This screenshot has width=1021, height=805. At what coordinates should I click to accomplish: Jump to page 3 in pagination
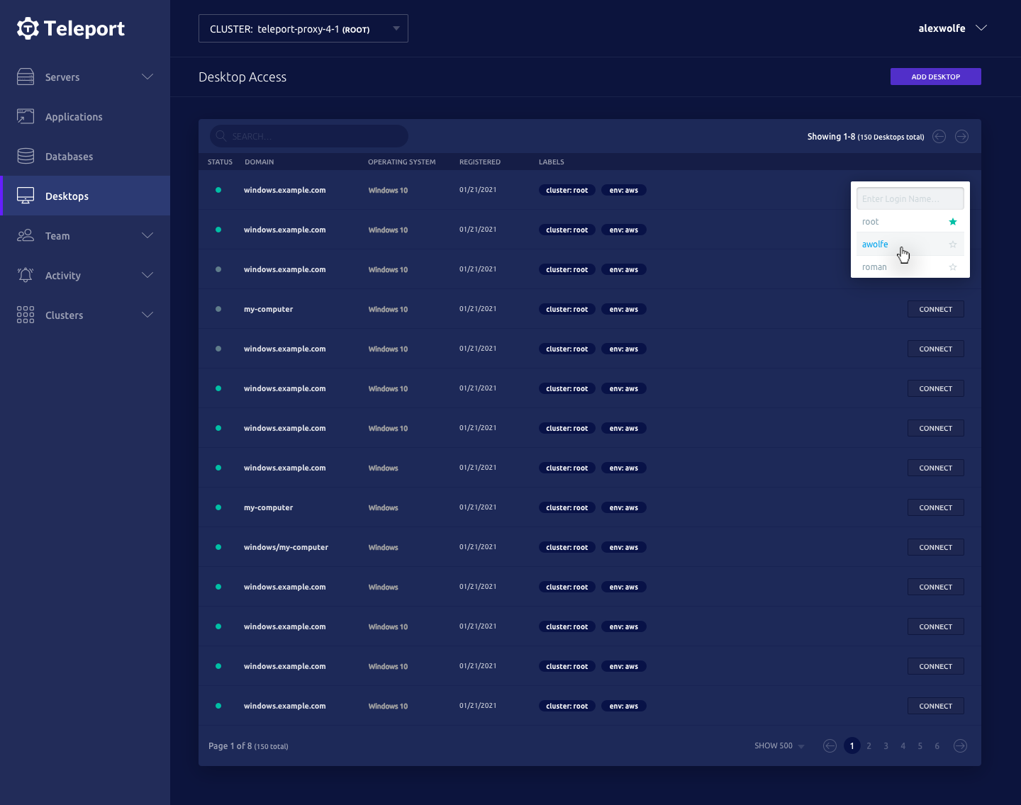(x=886, y=746)
